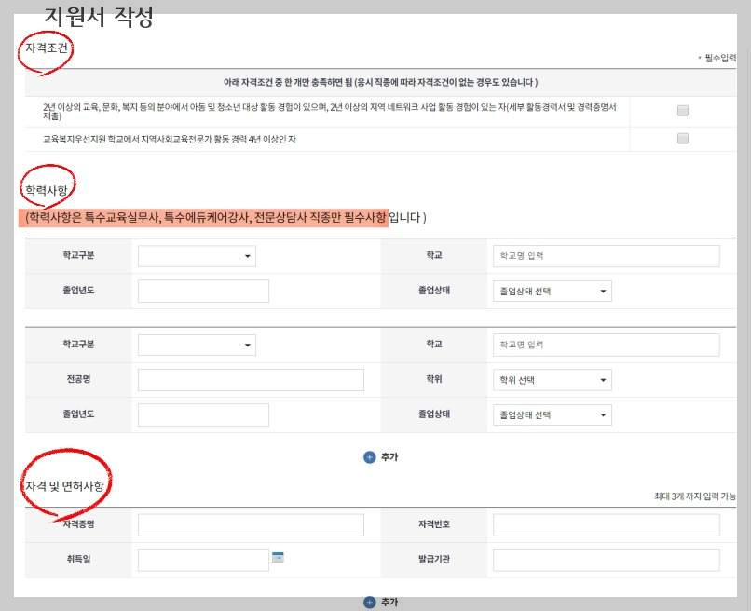Click the 취득일 date input box

200,560
